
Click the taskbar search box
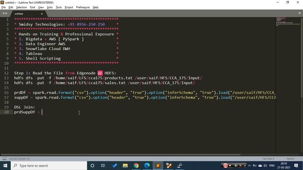(49, 166)
